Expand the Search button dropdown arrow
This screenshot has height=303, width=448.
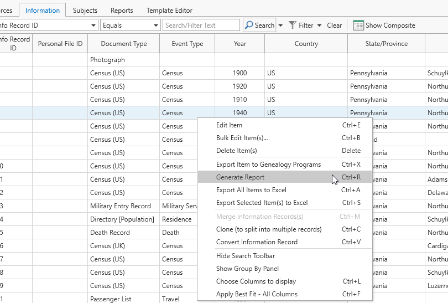click(x=280, y=25)
